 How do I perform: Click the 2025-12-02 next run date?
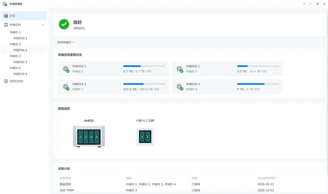[266, 190]
